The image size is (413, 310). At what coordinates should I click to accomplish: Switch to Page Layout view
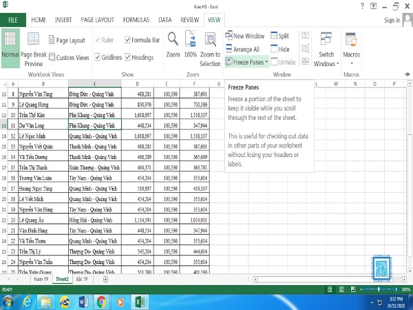67,41
